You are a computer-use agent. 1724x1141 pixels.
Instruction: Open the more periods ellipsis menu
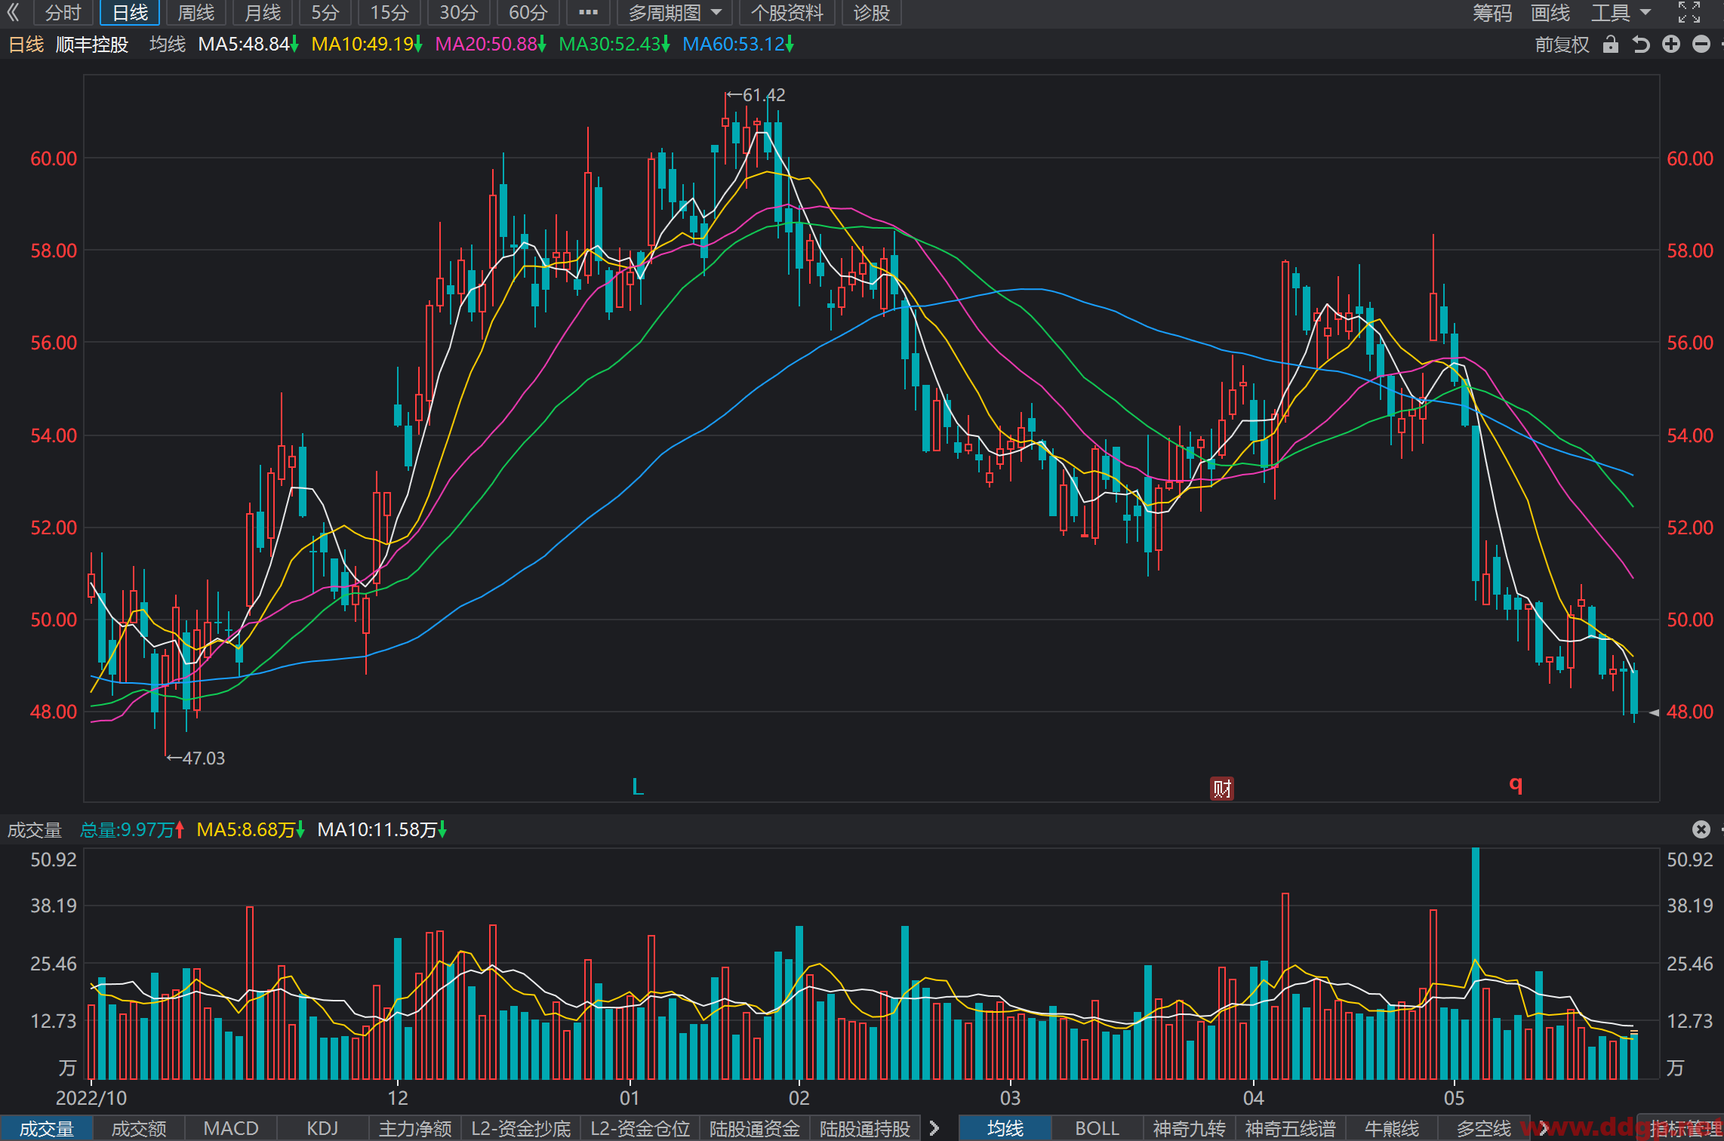pyautogui.click(x=588, y=13)
